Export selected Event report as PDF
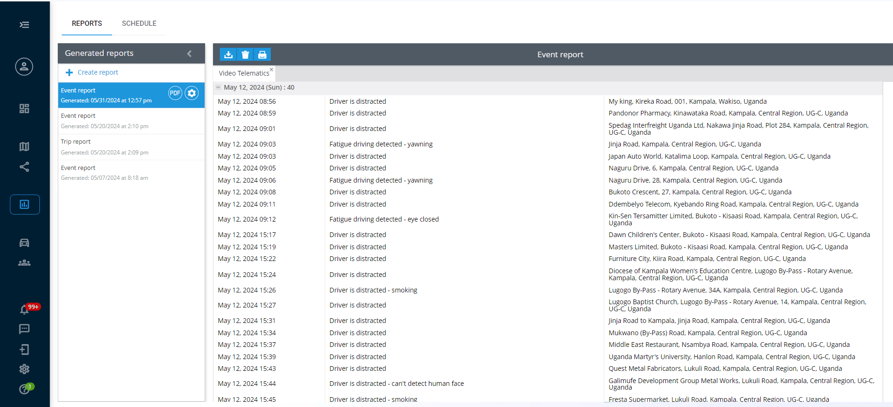 [x=175, y=93]
